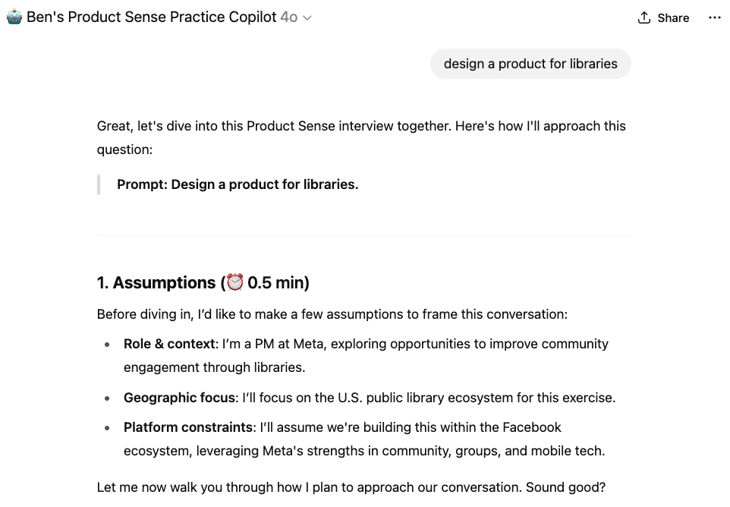Click the robot emoji icon beside the GPT title
Image resolution: width=730 pixels, height=507 pixels.
coord(14,17)
